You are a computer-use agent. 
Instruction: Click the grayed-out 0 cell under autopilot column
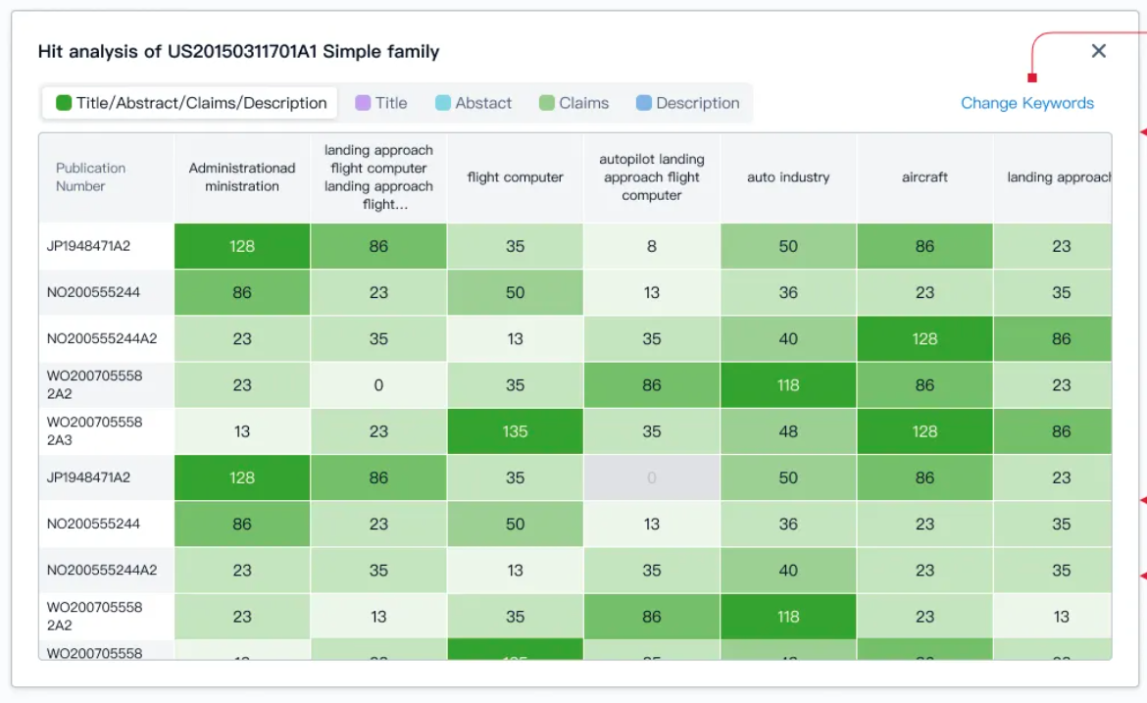pos(652,477)
